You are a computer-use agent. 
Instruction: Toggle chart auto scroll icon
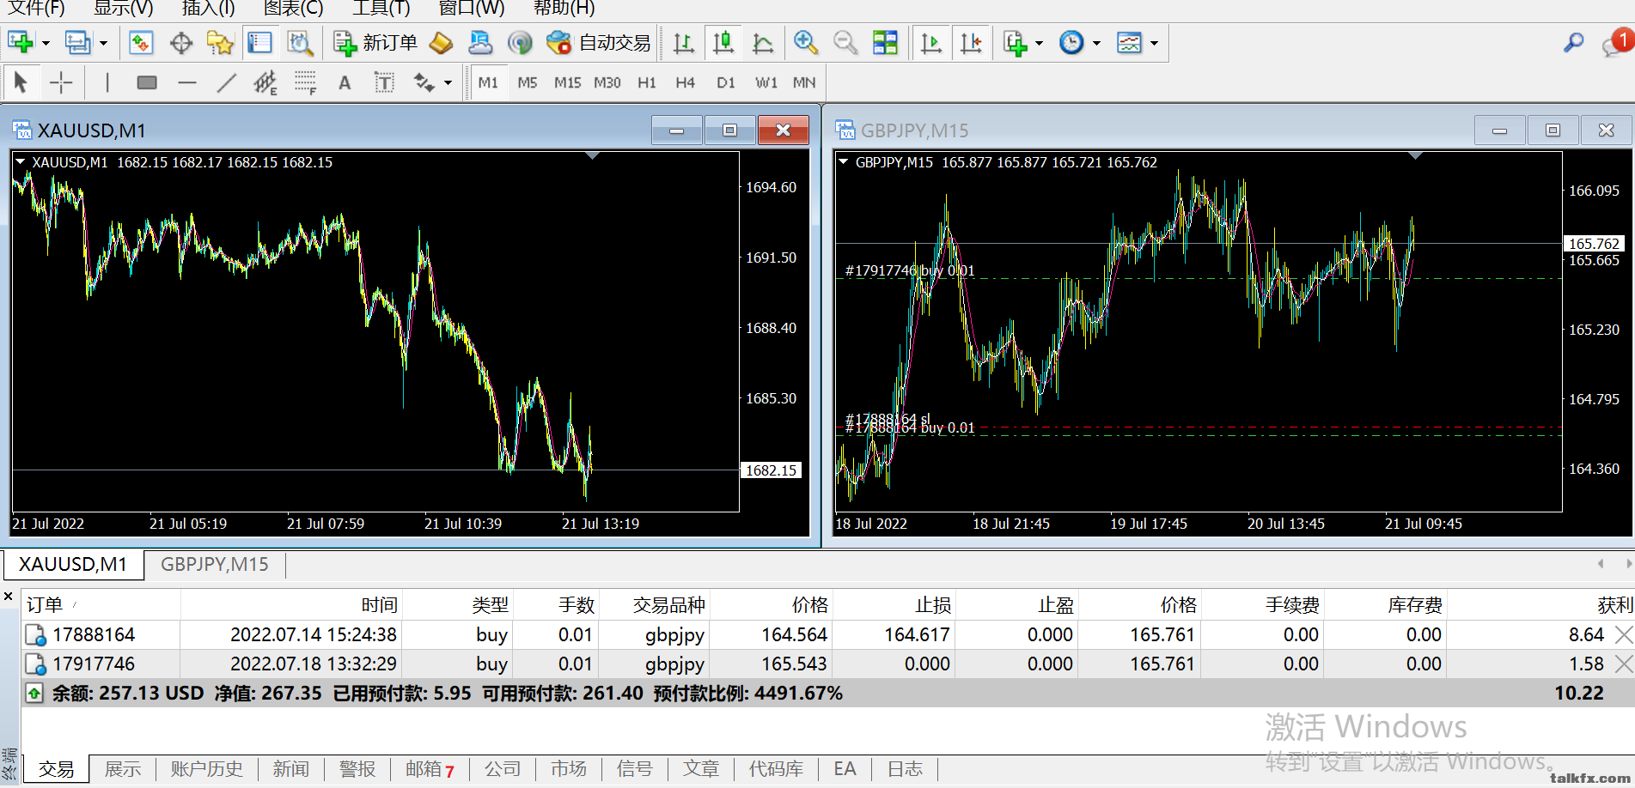click(931, 42)
